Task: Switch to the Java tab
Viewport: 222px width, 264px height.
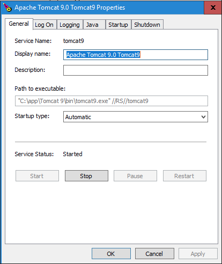Action: [94, 25]
